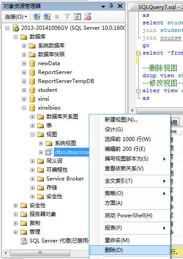Click the ReportServer database cylinder icon
The width and height of the screenshot is (183, 259).
(32, 72)
